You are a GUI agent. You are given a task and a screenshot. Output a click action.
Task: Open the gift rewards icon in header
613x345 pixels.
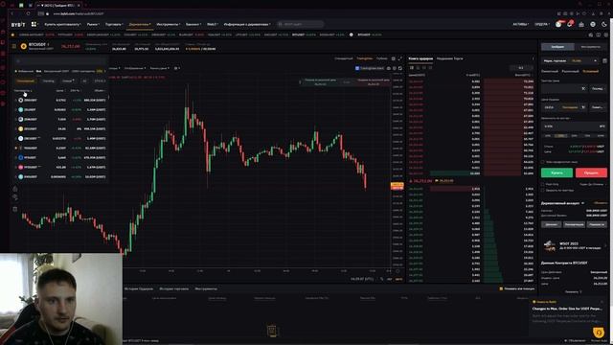[581, 24]
